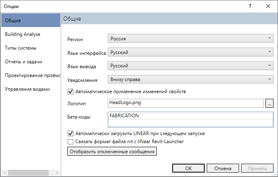278x177 pixels.
Task: Toggle Автоматическое применение изменений свойств checkbox
Action: pyautogui.click(x=71, y=92)
